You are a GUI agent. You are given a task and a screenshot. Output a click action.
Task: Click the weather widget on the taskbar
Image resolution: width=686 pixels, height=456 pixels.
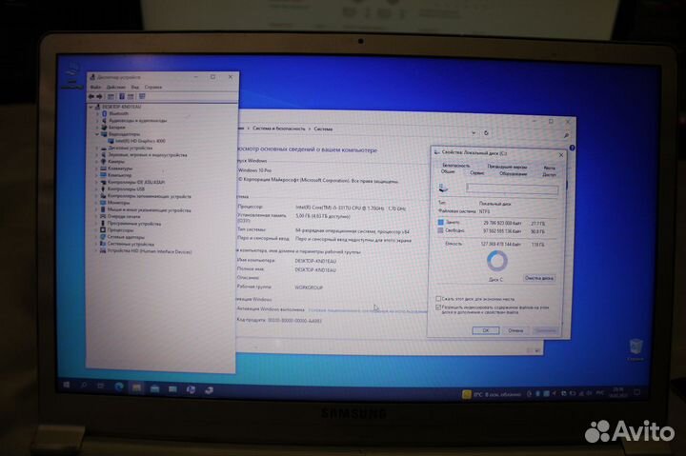coord(493,394)
